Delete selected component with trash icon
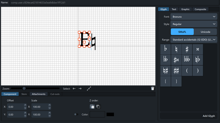Image resolution: width=220 pixels, height=123 pixels. coord(152,89)
